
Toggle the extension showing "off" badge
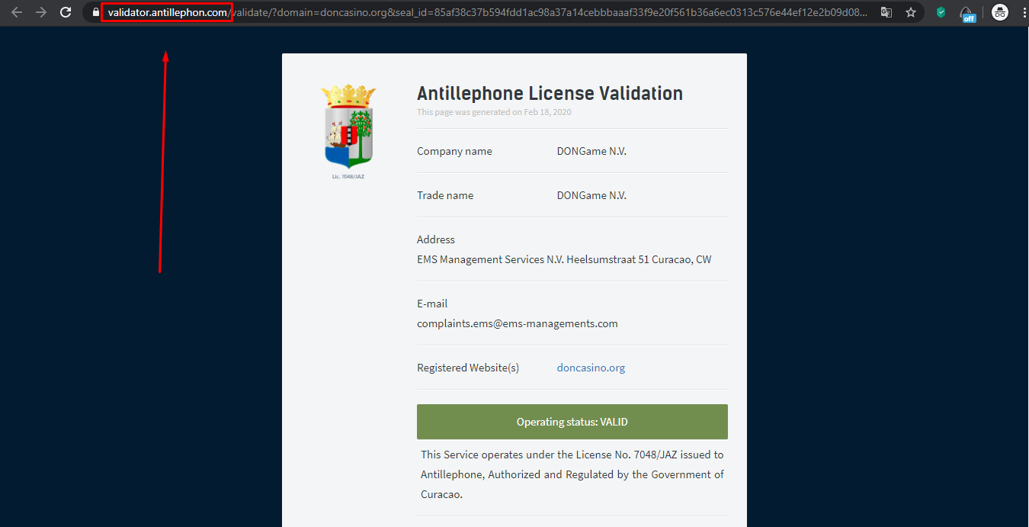pyautogui.click(x=967, y=13)
